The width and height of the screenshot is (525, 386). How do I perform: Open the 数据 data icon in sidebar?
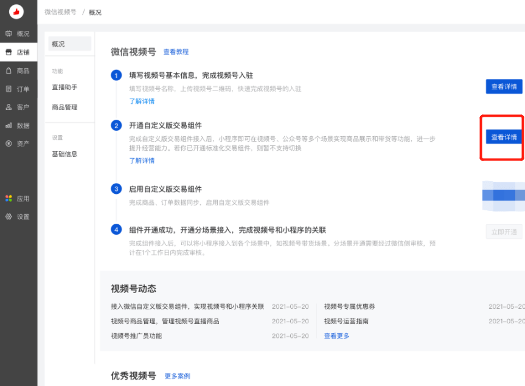(x=18, y=125)
